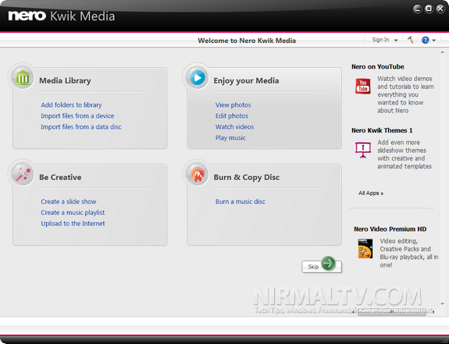Choose the Edit photos link
The image size is (449, 344).
click(232, 115)
